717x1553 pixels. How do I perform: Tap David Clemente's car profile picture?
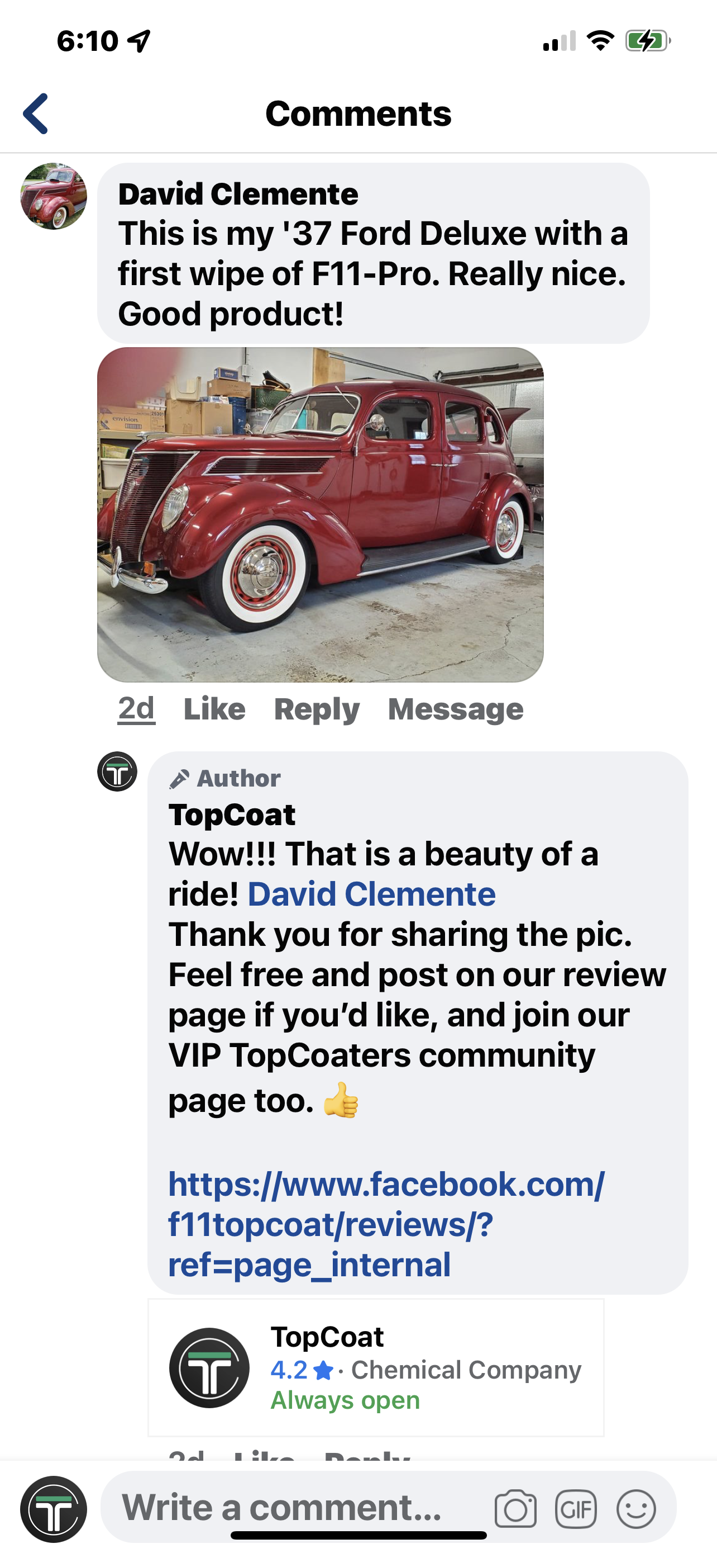[x=54, y=196]
